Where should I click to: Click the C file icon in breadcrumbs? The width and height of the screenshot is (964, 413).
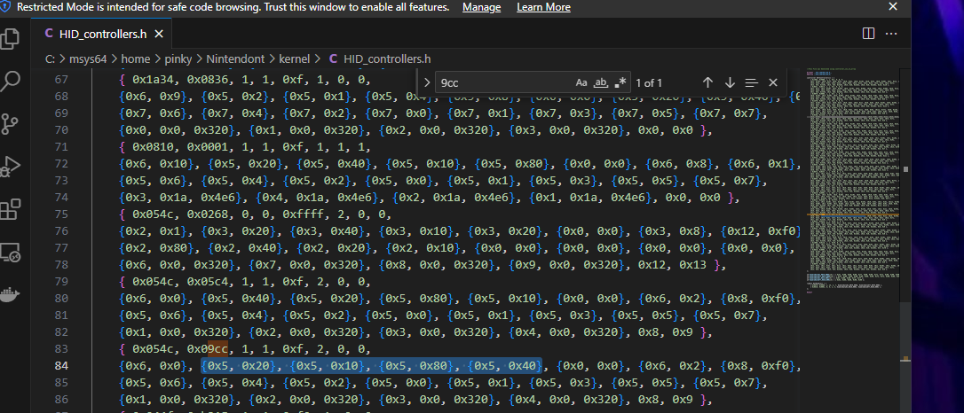[333, 58]
